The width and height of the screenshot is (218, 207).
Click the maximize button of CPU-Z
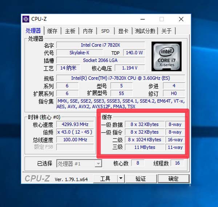pos(162,19)
